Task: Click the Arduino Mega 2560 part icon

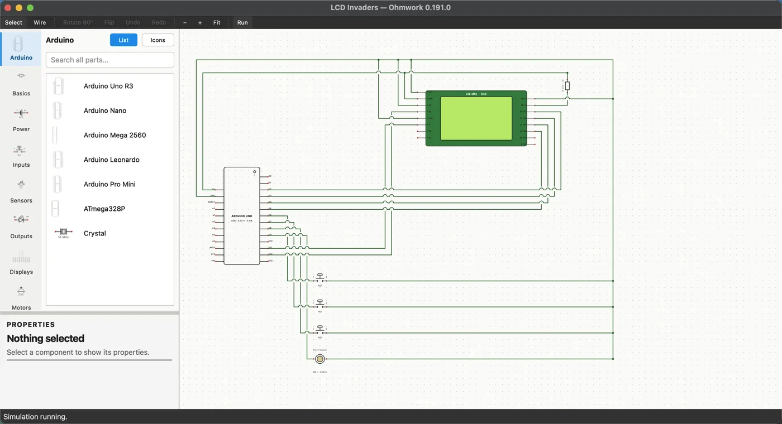Action: coord(55,135)
